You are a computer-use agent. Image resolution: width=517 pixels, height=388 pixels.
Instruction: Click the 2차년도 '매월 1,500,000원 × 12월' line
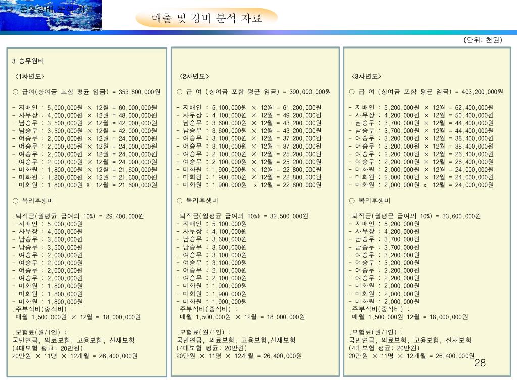point(242,317)
